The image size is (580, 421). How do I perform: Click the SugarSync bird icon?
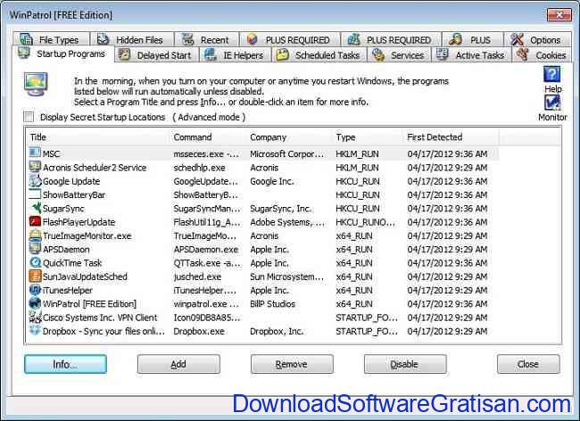pyautogui.click(x=35, y=208)
